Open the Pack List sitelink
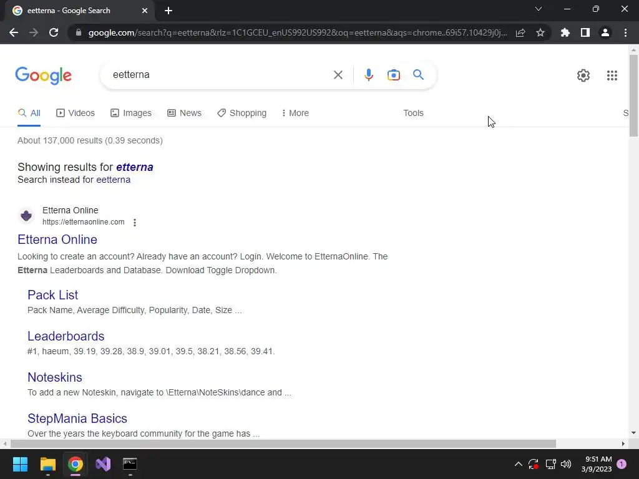The image size is (639, 479). pos(52,295)
